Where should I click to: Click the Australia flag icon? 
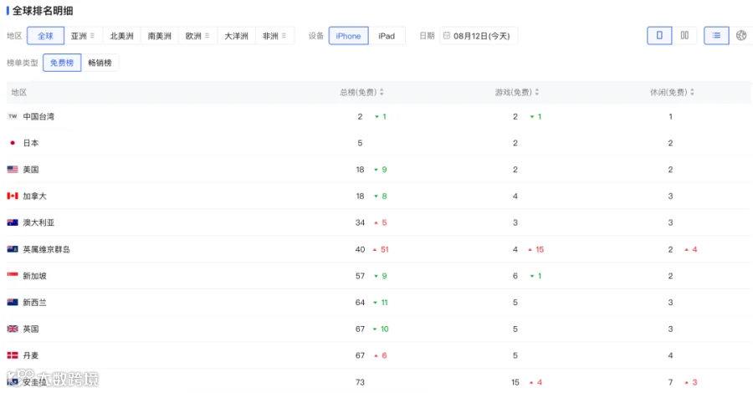click(x=13, y=222)
